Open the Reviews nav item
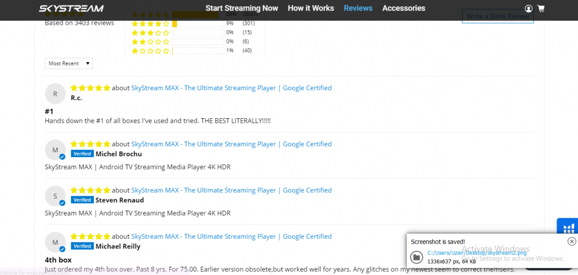 click(358, 8)
